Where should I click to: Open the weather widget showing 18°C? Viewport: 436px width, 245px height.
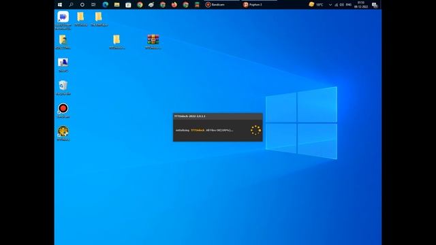[x=316, y=5]
